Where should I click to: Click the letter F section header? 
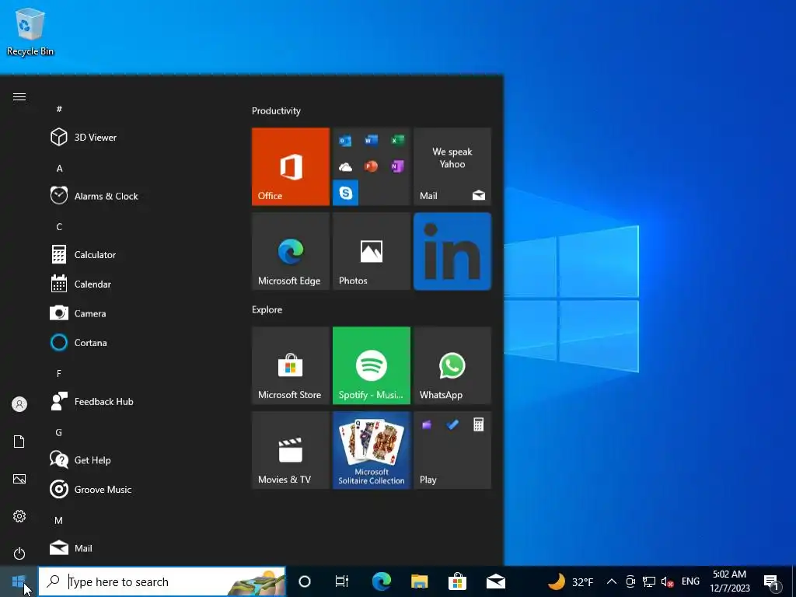pos(59,374)
